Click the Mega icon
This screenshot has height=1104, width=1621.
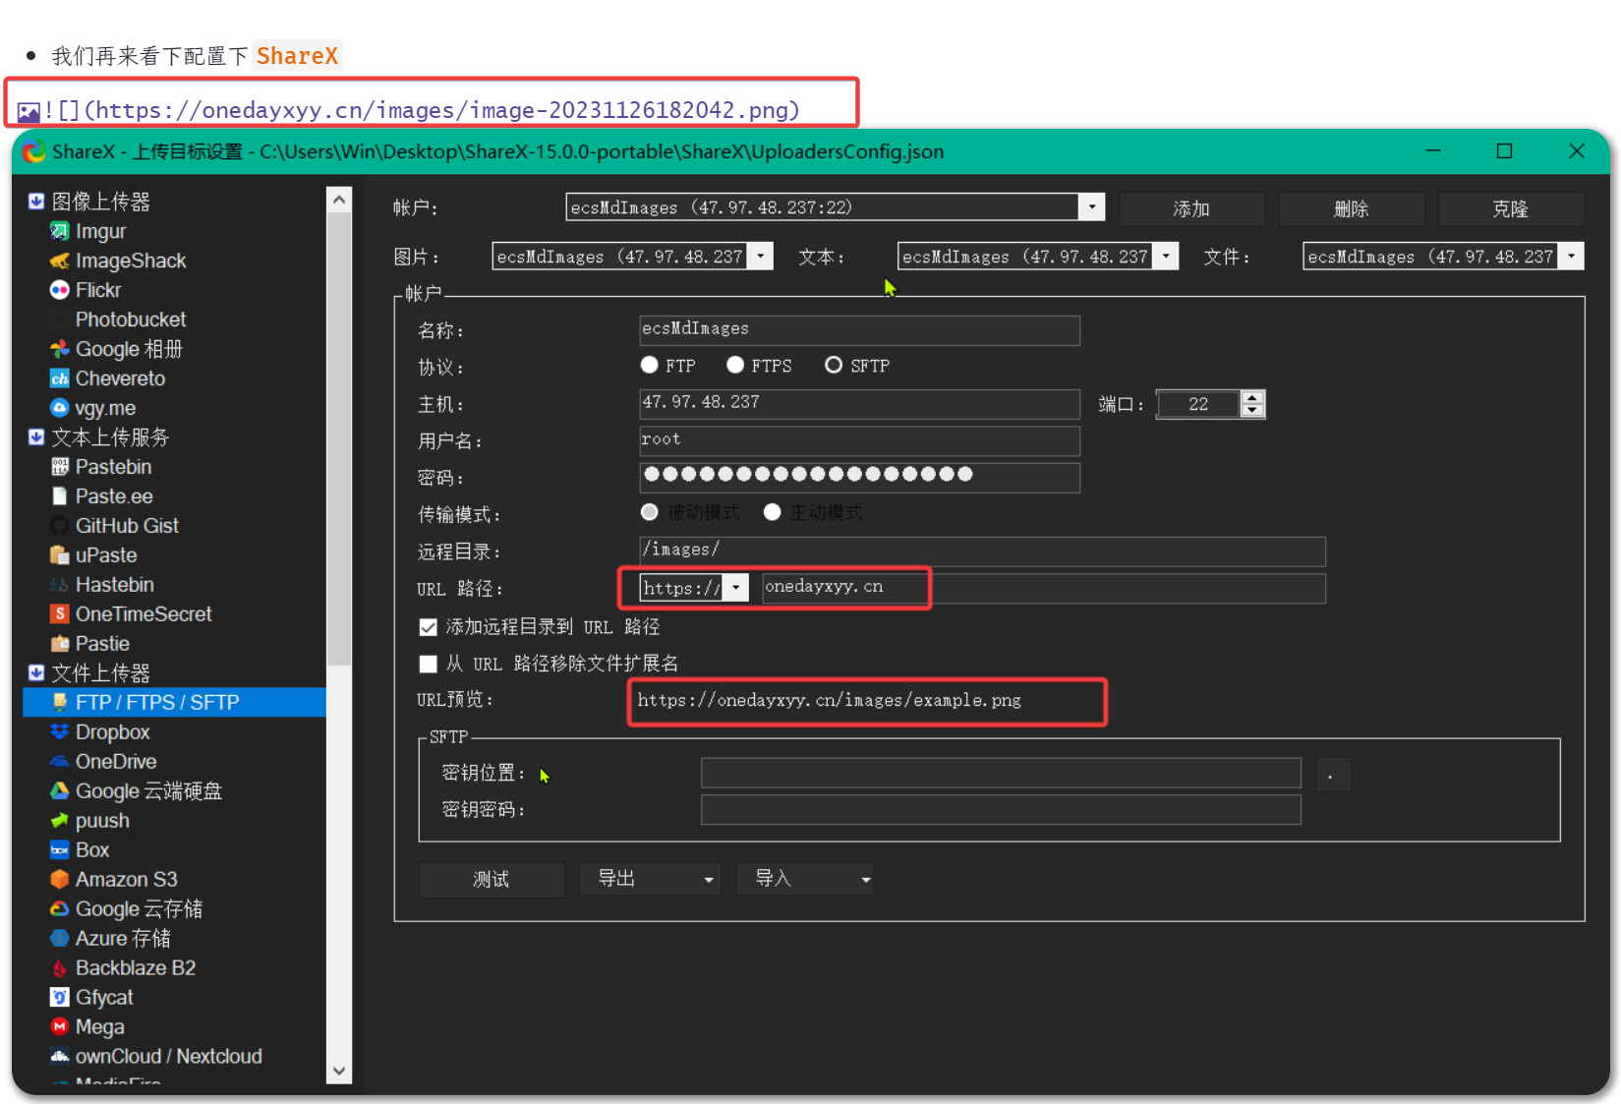tap(60, 1027)
